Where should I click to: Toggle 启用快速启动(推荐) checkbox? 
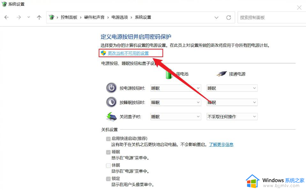pos(108,139)
